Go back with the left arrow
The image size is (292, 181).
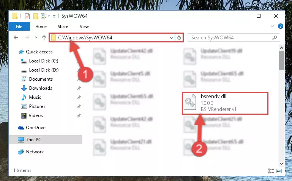(x=16, y=38)
